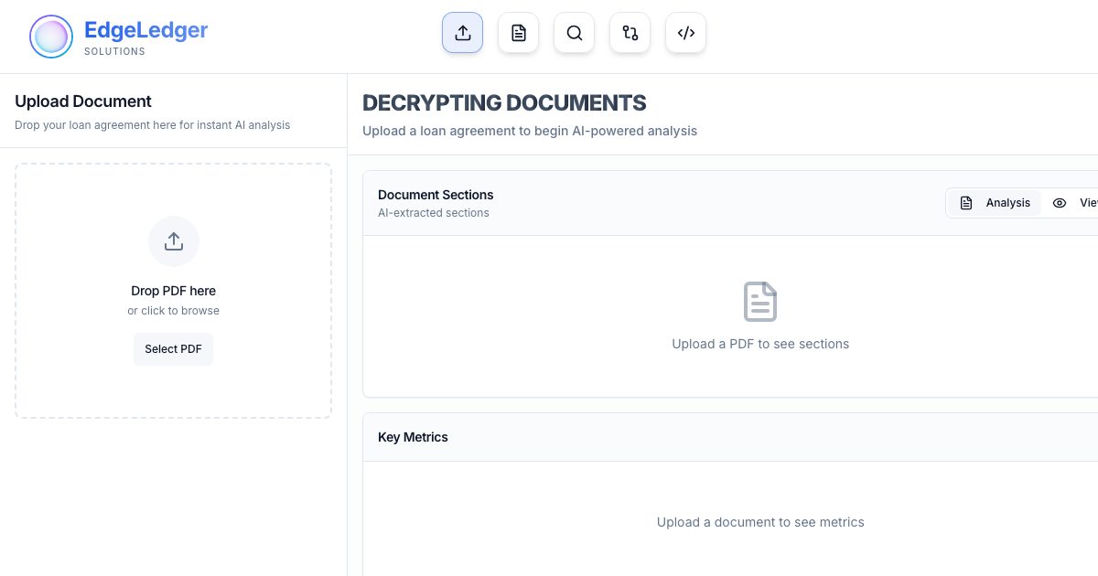Viewport: 1098px width, 576px height.
Task: Click the "AI-extracted sections" subtitle
Action: pyautogui.click(x=434, y=213)
